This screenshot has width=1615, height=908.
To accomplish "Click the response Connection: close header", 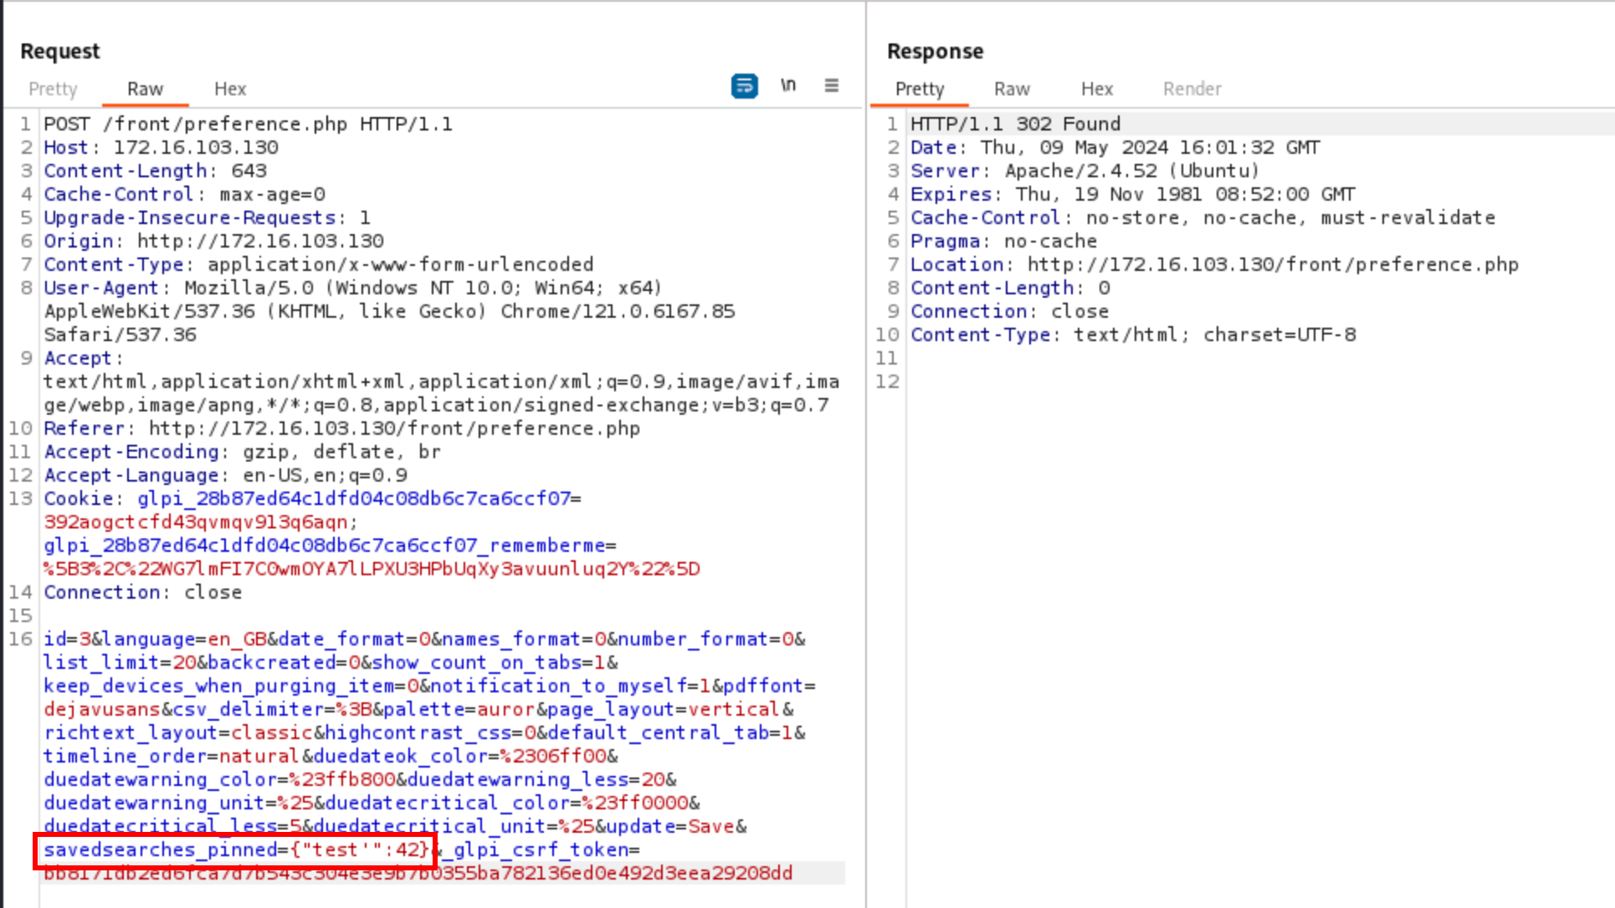I will (x=1009, y=311).
